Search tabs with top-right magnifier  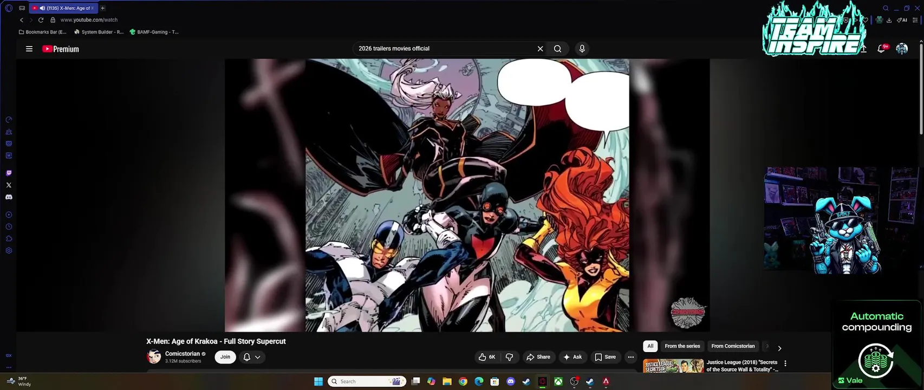(x=886, y=8)
